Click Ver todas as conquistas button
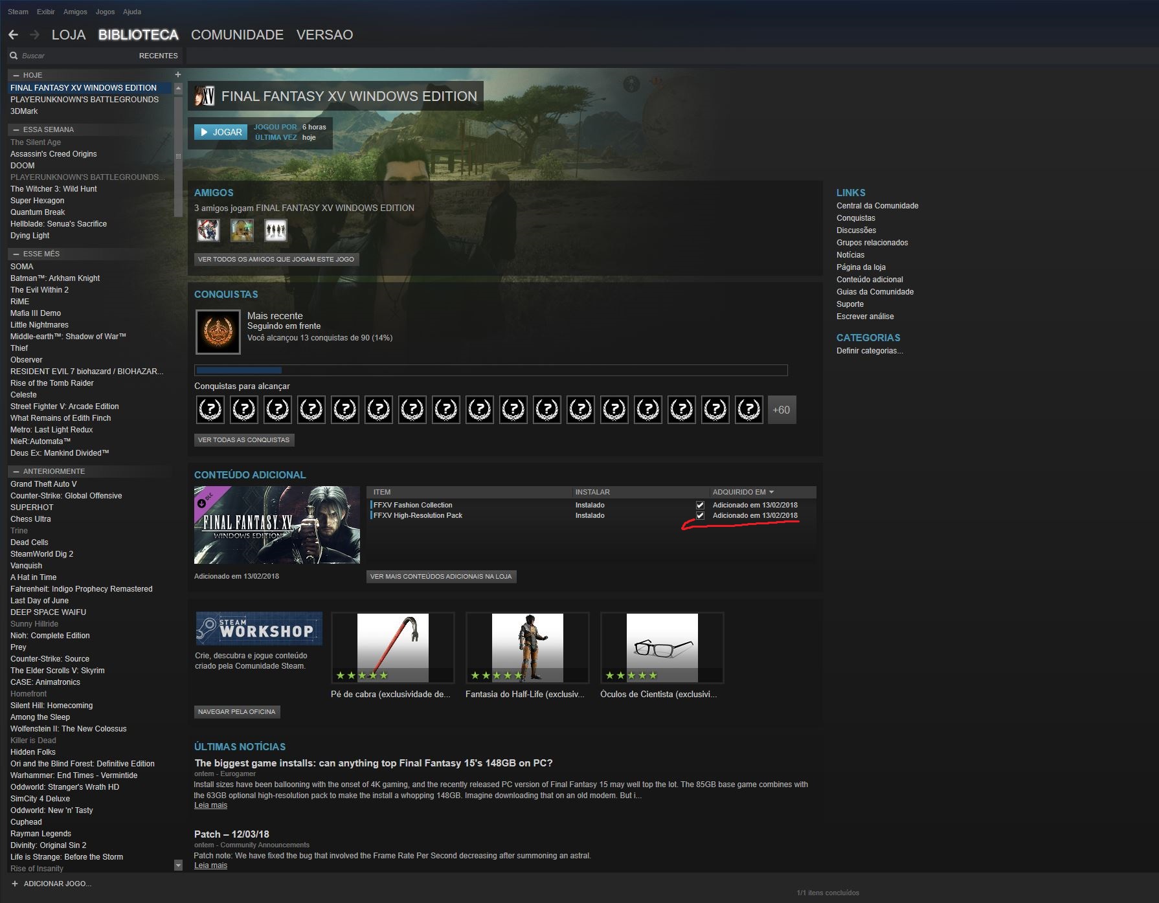This screenshot has width=1159, height=903. [244, 440]
